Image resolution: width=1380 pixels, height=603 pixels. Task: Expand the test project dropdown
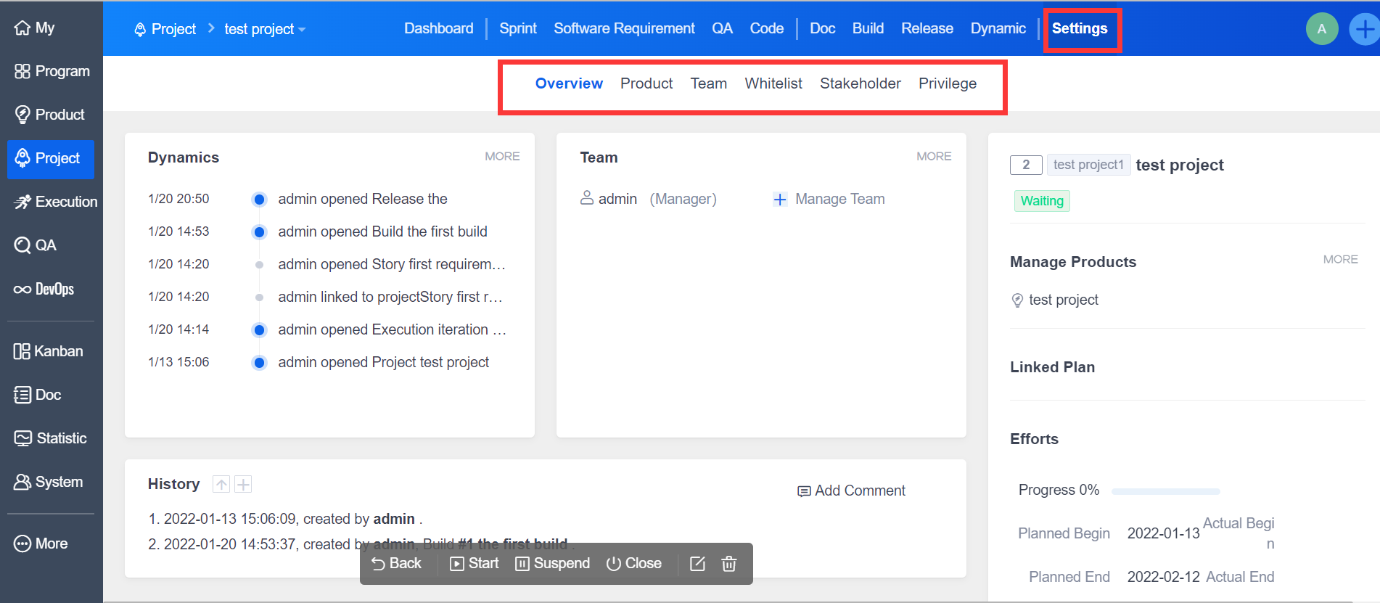coord(264,29)
